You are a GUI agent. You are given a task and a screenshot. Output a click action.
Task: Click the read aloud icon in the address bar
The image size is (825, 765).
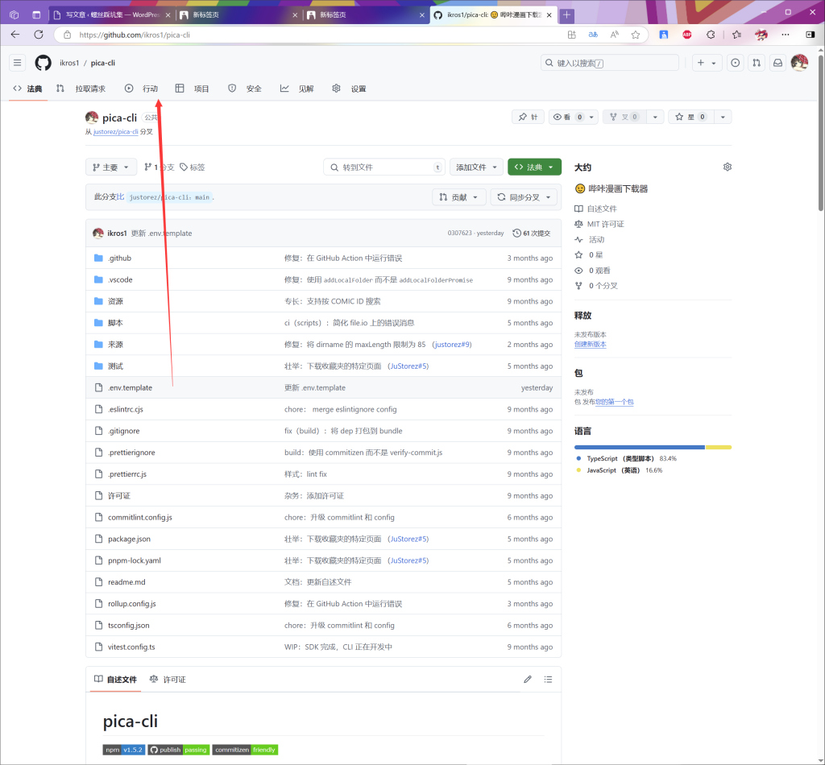(x=614, y=35)
